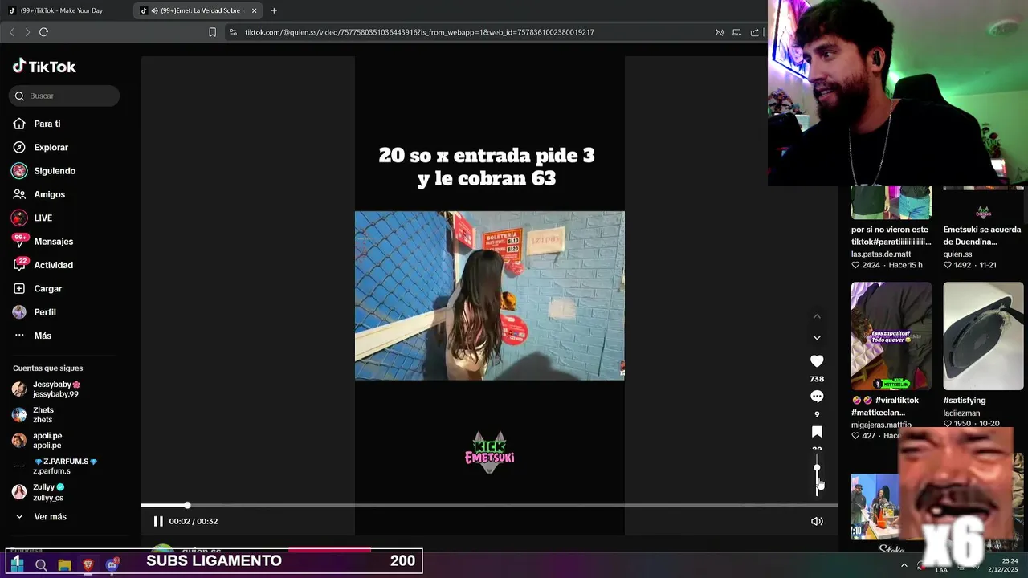Open the TikTok logo home link
This screenshot has width=1028, height=578.
coord(44,67)
